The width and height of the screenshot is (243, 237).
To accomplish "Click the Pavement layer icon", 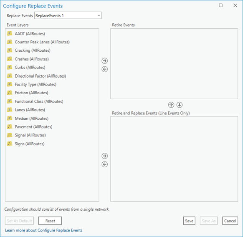I will point(10,127).
